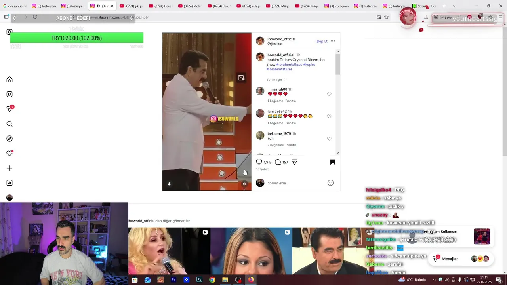Viewport: 507px width, 285px height.
Task: Expand the 'Senin için' comment sort dropdown
Action: (276, 80)
